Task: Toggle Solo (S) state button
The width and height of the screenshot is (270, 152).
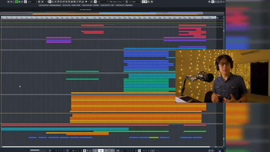Action: [x=11, y=2]
